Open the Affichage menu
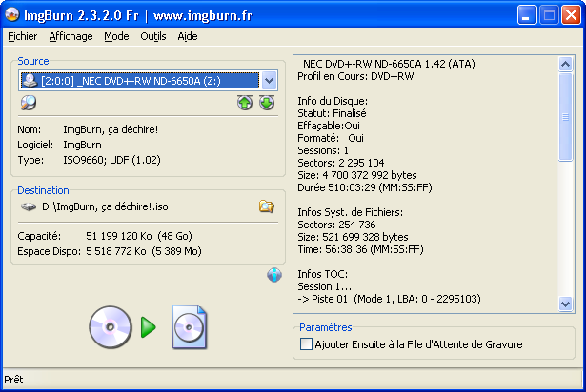Image resolution: width=586 pixels, height=392 pixels. pos(71,36)
